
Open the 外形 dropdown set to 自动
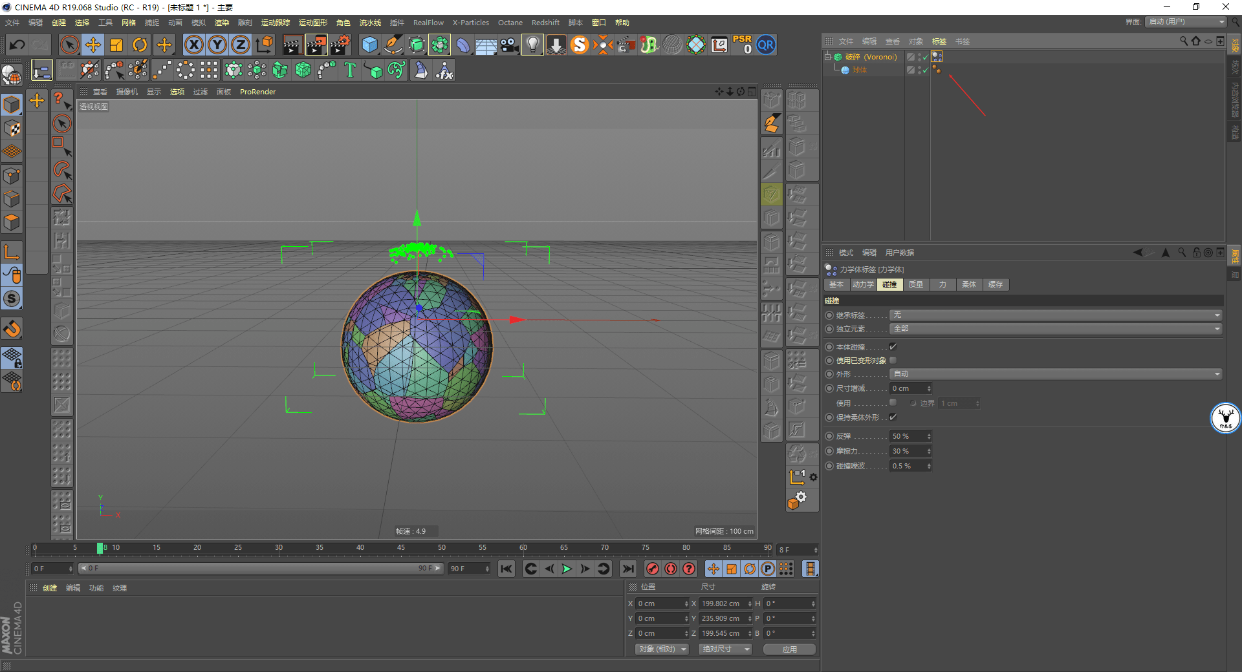coord(1056,374)
